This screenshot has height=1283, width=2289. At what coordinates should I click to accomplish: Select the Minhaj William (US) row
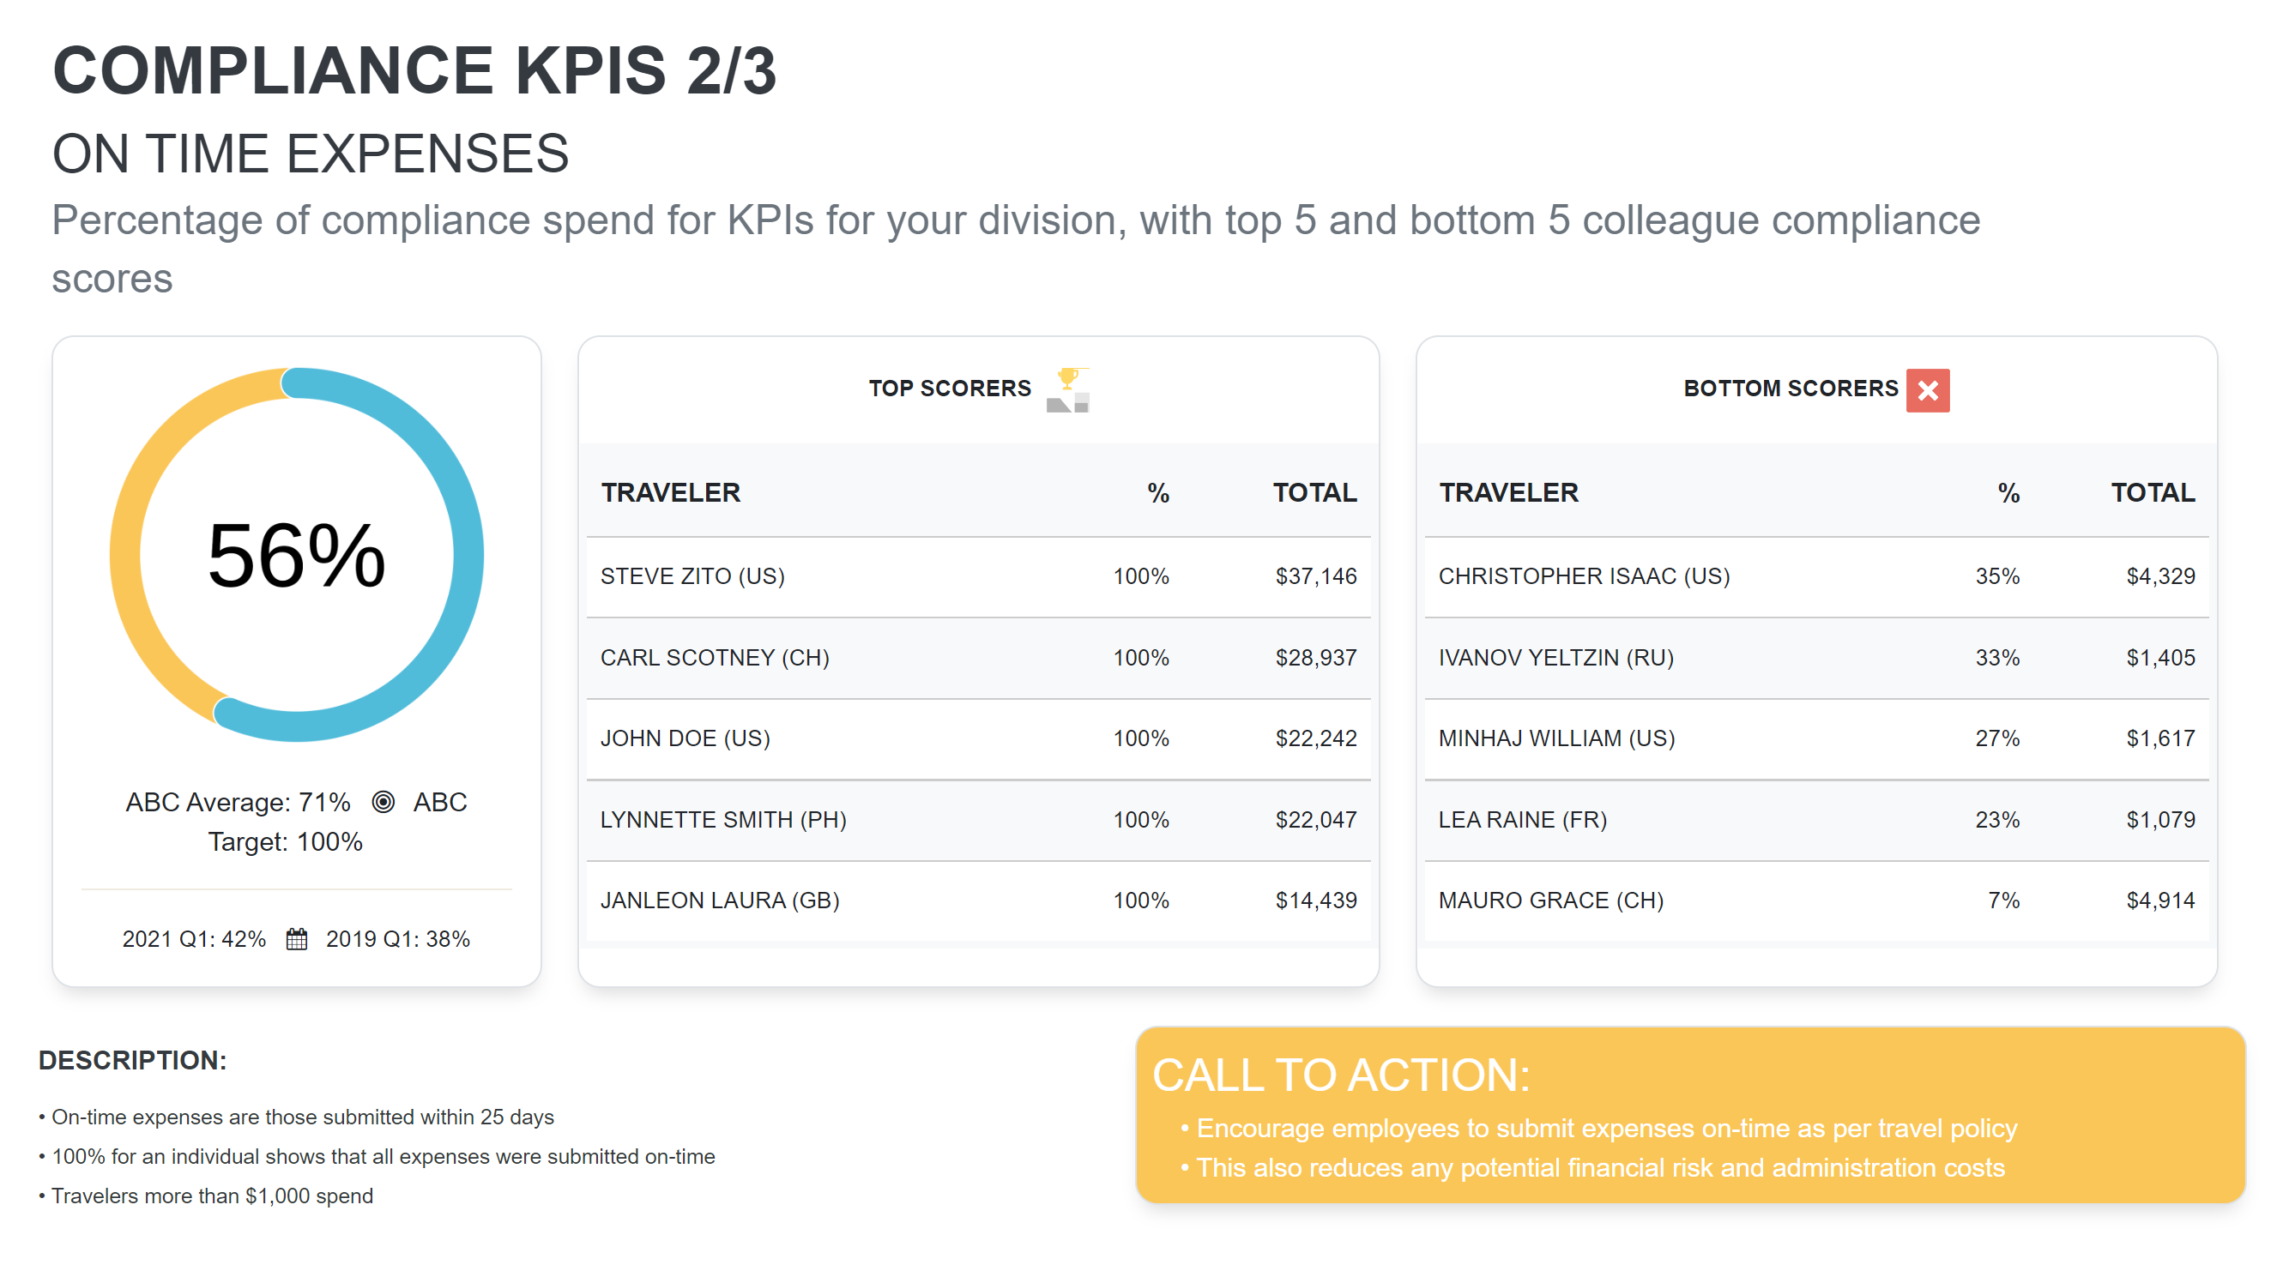[1816, 738]
